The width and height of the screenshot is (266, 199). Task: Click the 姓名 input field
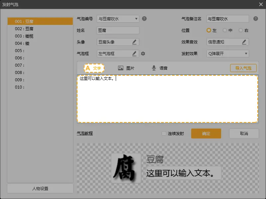click(x=118, y=31)
